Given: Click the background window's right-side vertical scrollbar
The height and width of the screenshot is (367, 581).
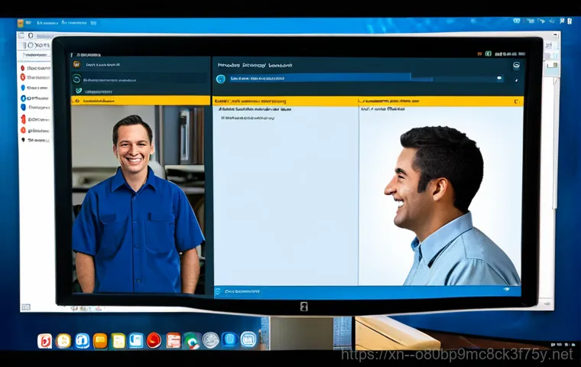Looking at the screenshot, I should tap(555, 144).
